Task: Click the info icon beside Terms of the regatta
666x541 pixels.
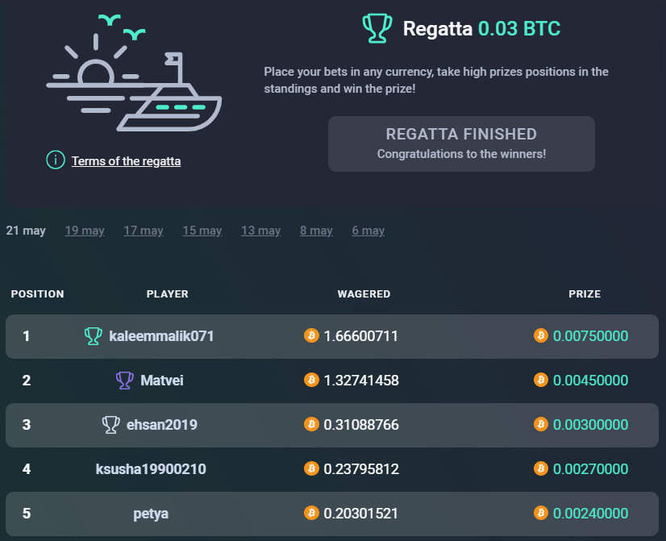Action: [x=55, y=160]
